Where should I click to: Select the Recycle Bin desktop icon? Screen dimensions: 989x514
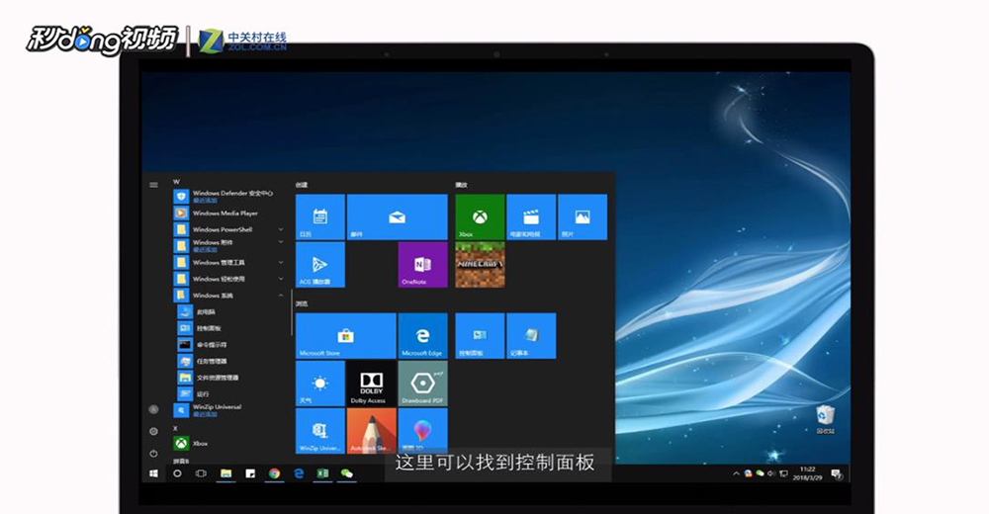825,419
